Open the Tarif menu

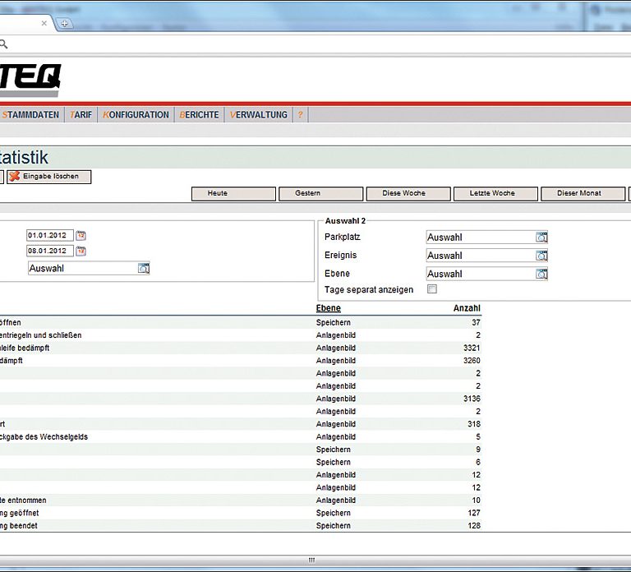tap(81, 115)
